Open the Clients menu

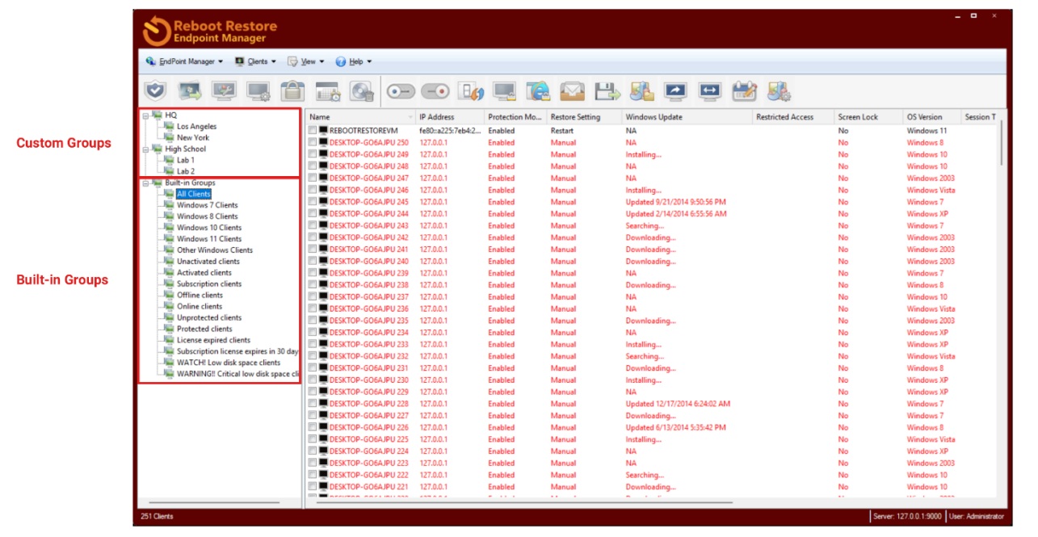(257, 61)
